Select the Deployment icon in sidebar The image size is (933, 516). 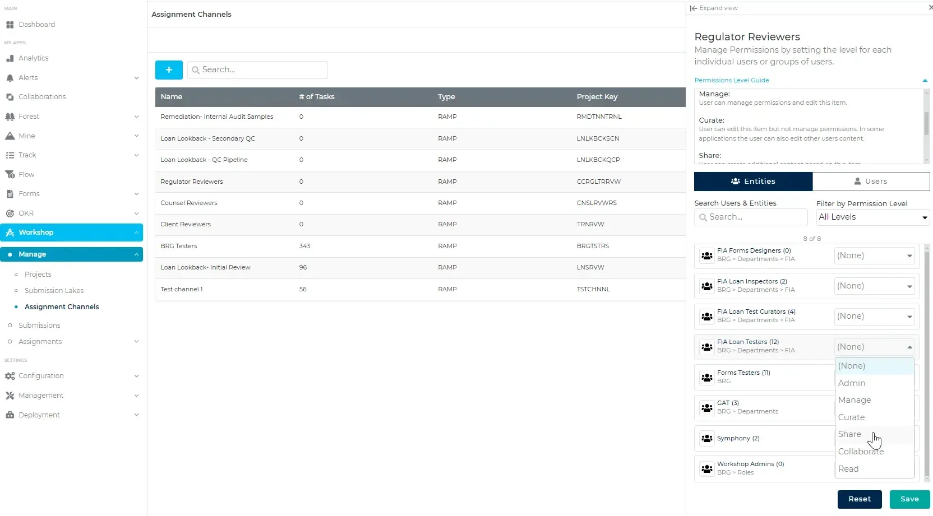pyautogui.click(x=10, y=415)
